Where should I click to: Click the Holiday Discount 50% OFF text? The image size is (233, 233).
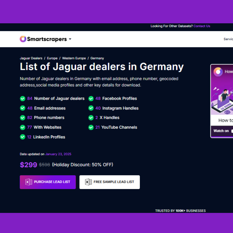tap(82, 165)
